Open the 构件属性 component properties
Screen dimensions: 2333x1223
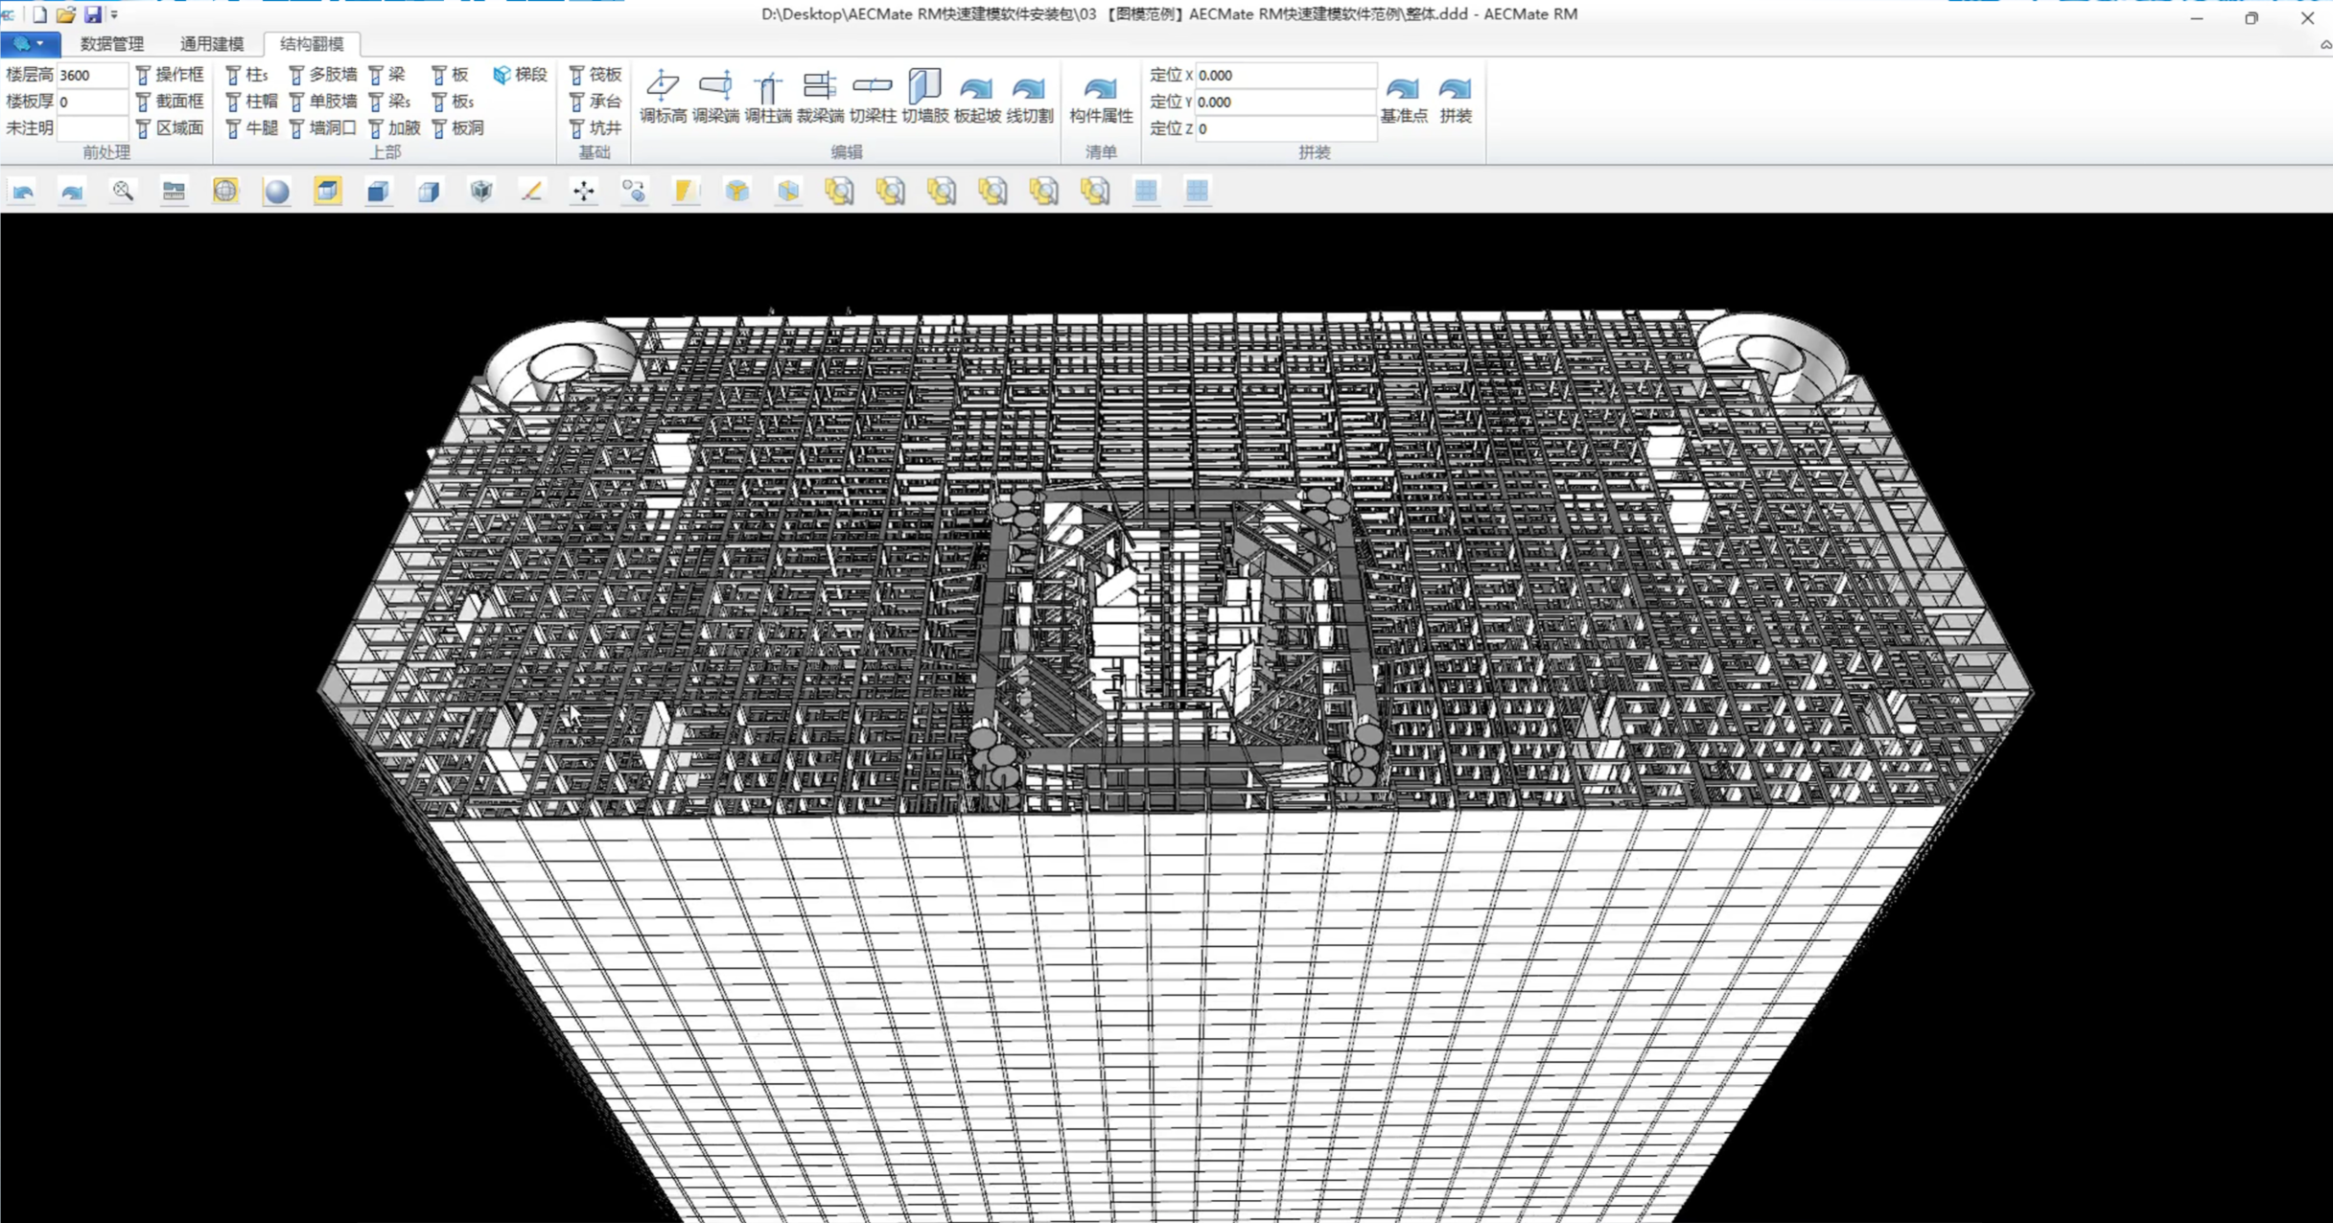click(1100, 98)
